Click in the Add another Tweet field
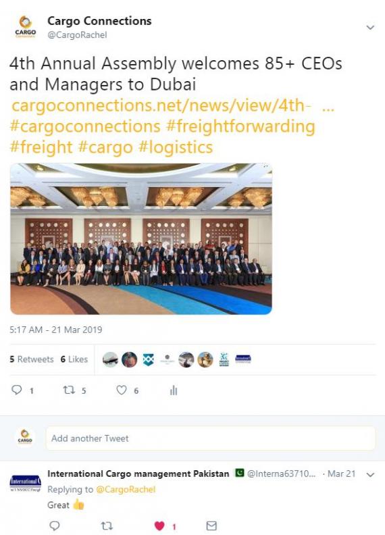Image resolution: width=385 pixels, height=535 pixels. tap(210, 438)
